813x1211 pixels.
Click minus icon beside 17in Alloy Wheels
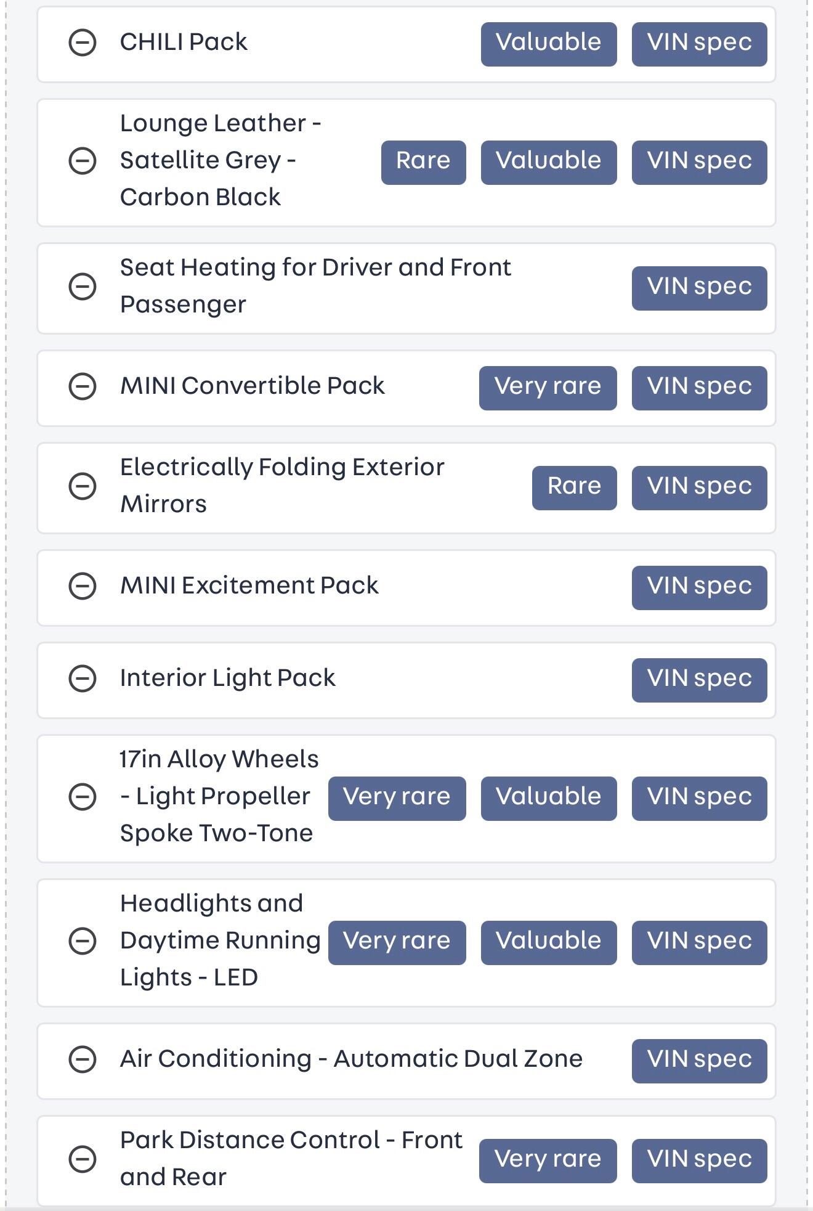[x=82, y=797]
